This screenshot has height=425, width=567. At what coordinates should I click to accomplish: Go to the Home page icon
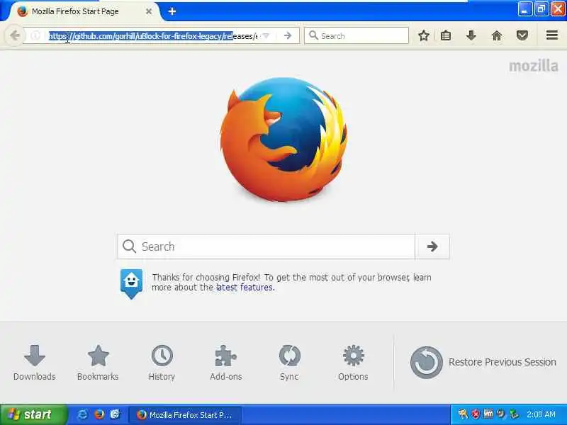tap(497, 35)
